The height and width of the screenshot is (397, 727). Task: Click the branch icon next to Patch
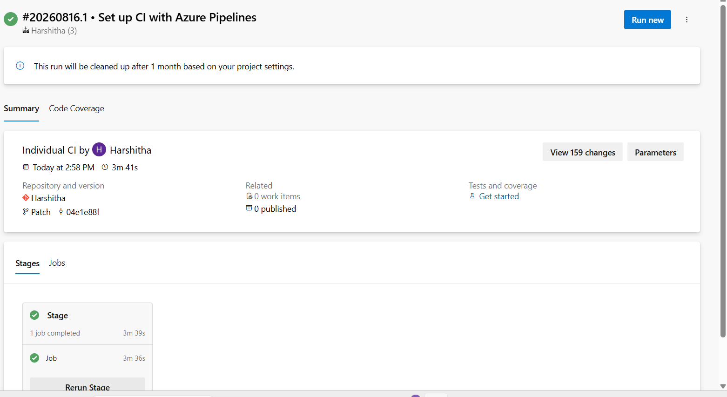pyautogui.click(x=26, y=212)
